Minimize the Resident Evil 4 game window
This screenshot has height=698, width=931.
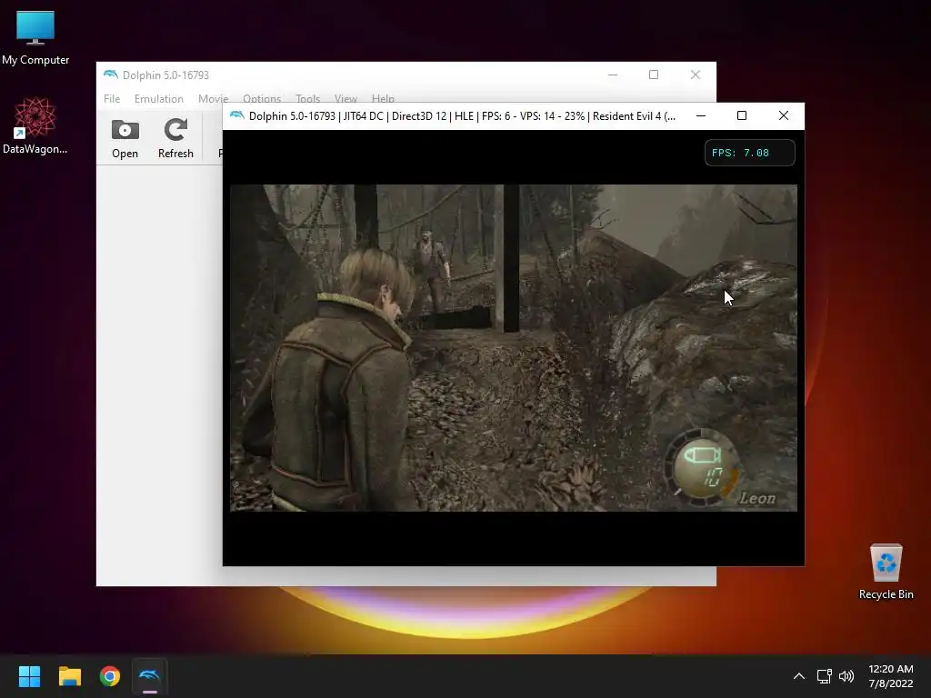701,115
